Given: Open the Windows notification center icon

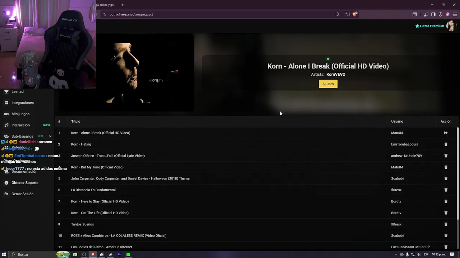Looking at the screenshot, I should (x=452, y=254).
